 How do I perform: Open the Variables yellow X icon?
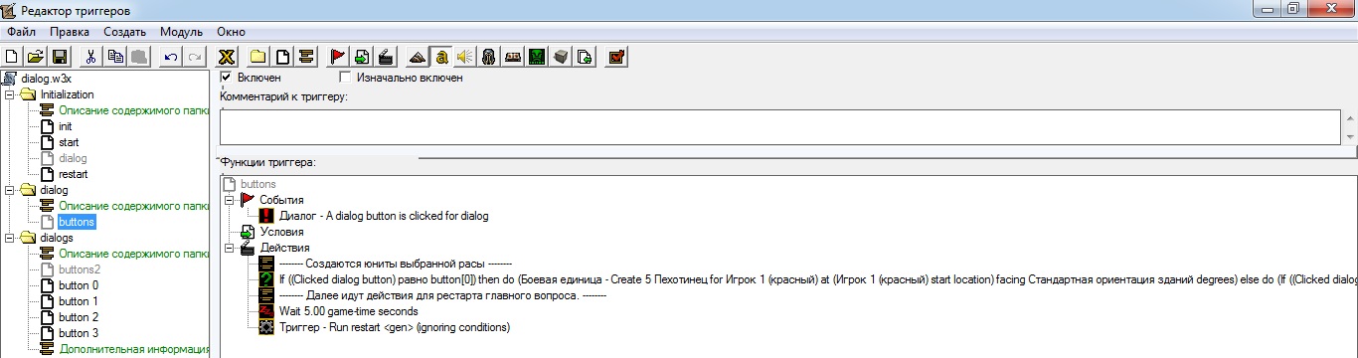(x=226, y=57)
